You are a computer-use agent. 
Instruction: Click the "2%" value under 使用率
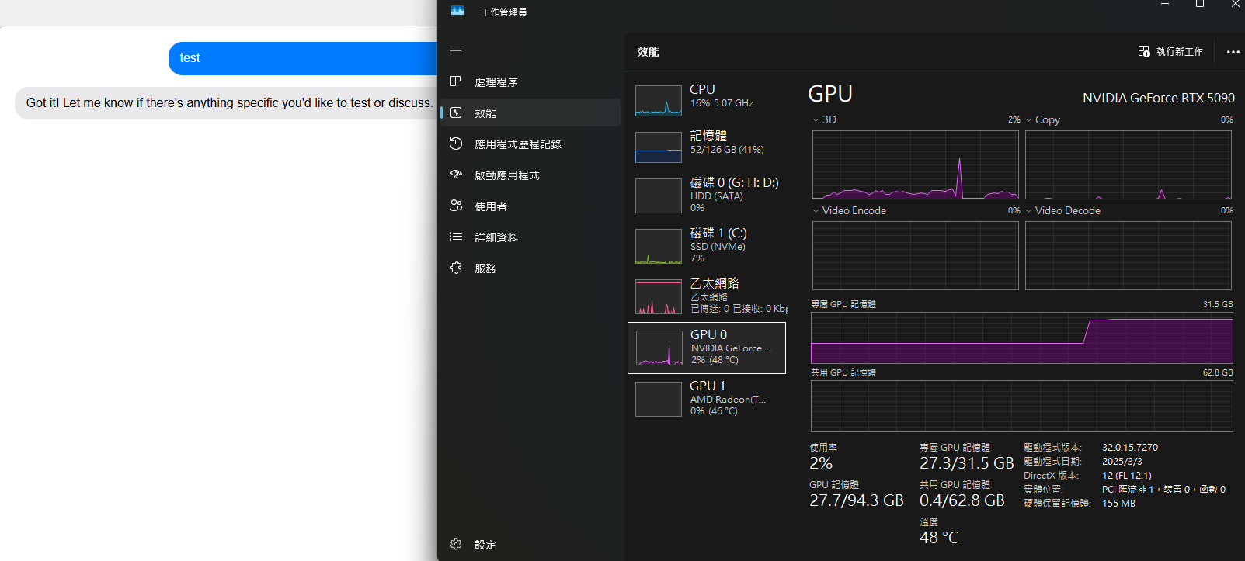click(x=821, y=463)
